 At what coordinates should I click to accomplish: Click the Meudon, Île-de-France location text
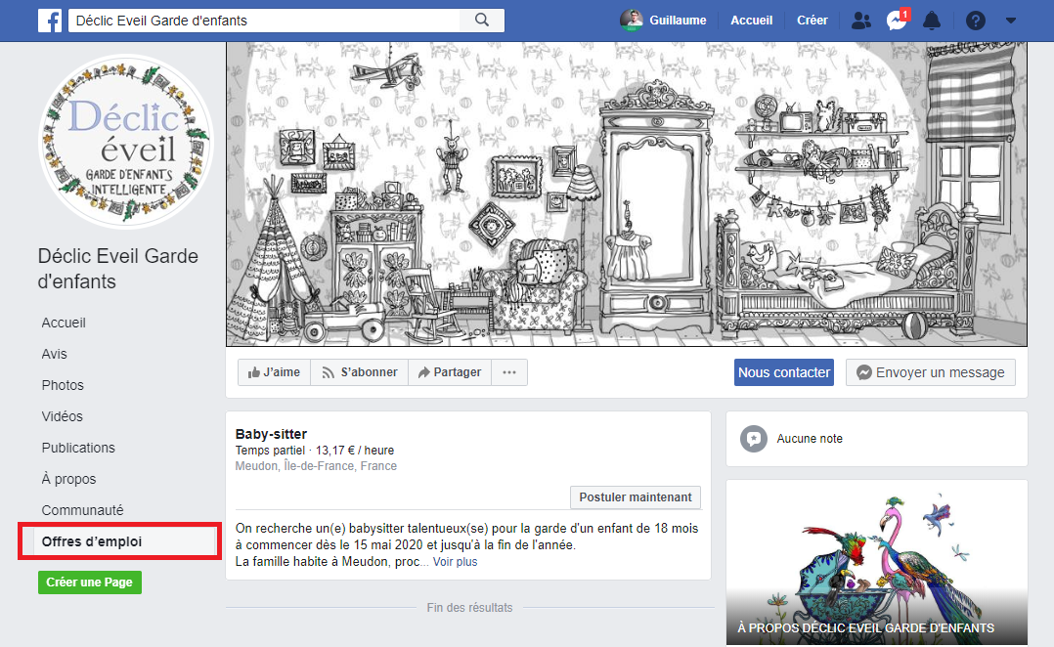click(x=316, y=466)
